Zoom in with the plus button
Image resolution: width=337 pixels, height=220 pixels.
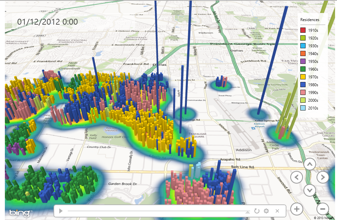296,209
